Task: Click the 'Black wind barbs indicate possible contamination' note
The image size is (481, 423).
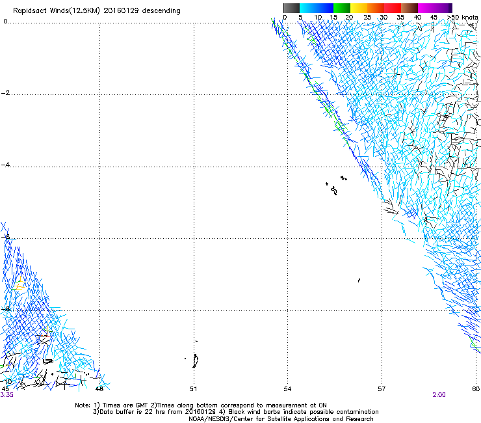Action: (304, 412)
